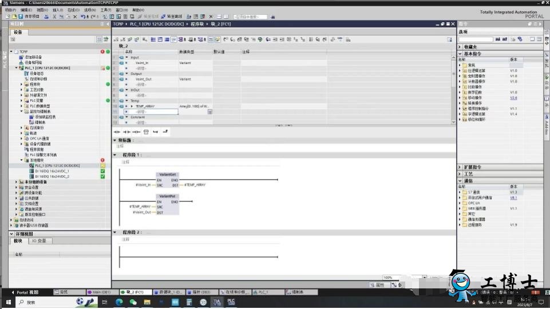Switch to the IO 变量 tab in details view
The width and height of the screenshot is (550, 309).
(39, 241)
